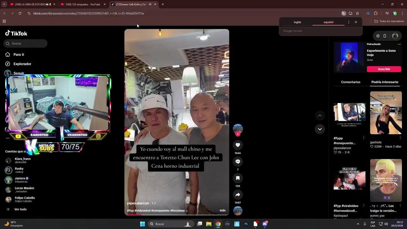This screenshot has width=407, height=229.
Task: Switch to the 133 atrapados YouTube tab
Action: pos(83,4)
